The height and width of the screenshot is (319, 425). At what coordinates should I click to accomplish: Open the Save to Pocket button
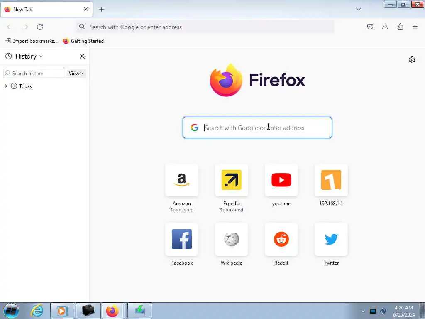click(x=370, y=27)
